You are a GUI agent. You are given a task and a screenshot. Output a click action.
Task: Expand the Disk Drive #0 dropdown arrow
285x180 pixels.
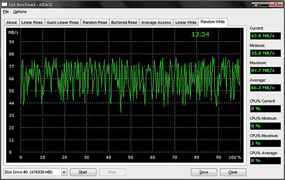click(x=64, y=172)
